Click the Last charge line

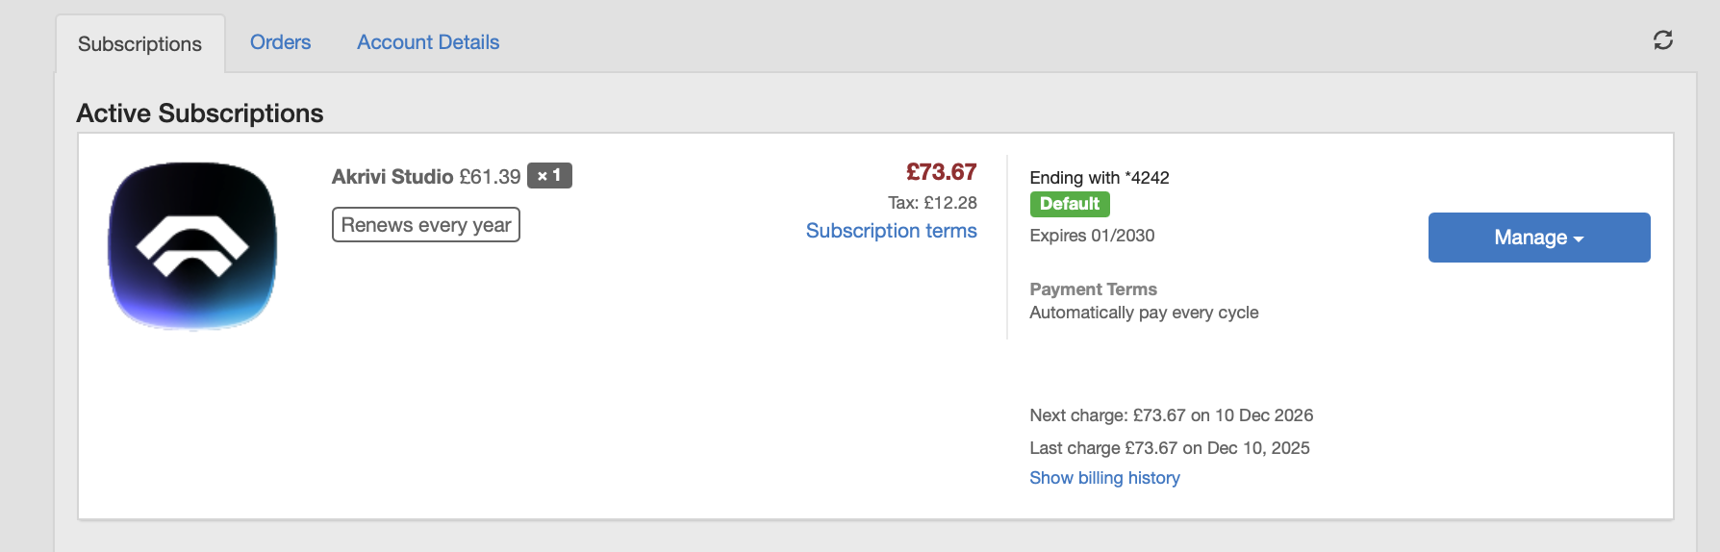[x=1169, y=448]
